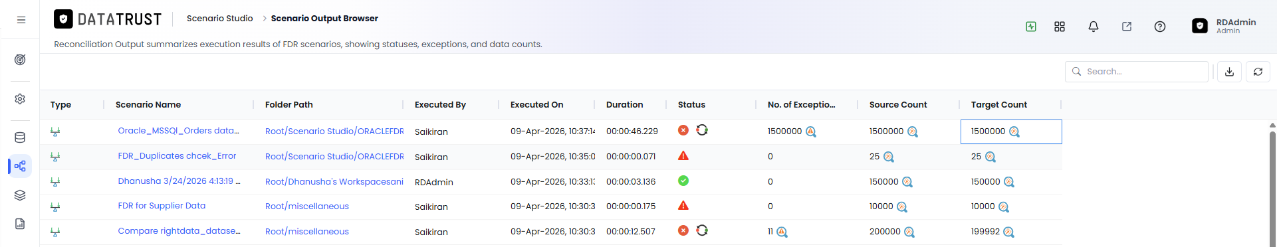This screenshot has width=1277, height=247.
Task: Rerun the Oracle_MSSQl_Orders scenario via its status refresh icon
Action: 702,130
